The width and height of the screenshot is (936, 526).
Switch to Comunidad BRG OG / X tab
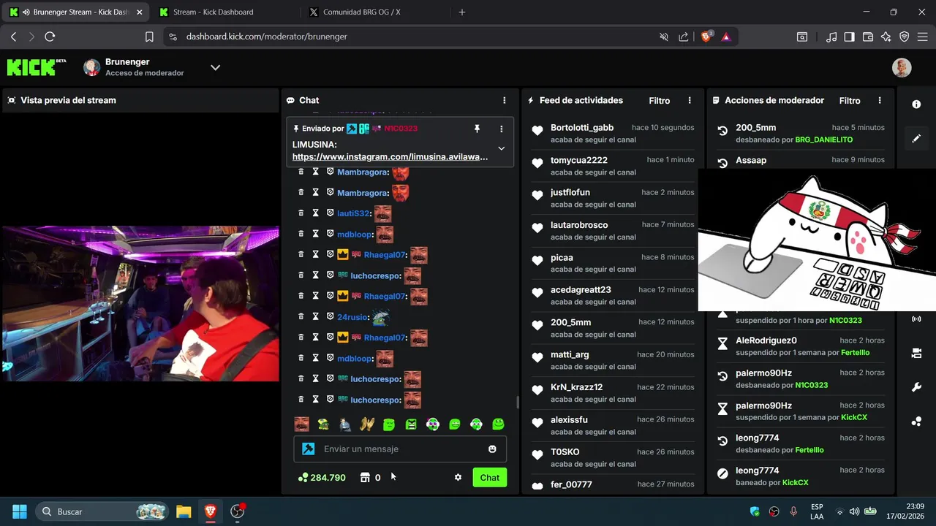click(x=371, y=12)
